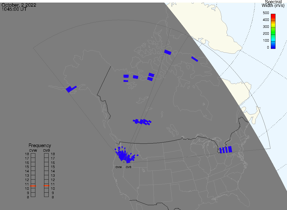
Task: Click the "0" label on the color scale
Action: point(268,48)
